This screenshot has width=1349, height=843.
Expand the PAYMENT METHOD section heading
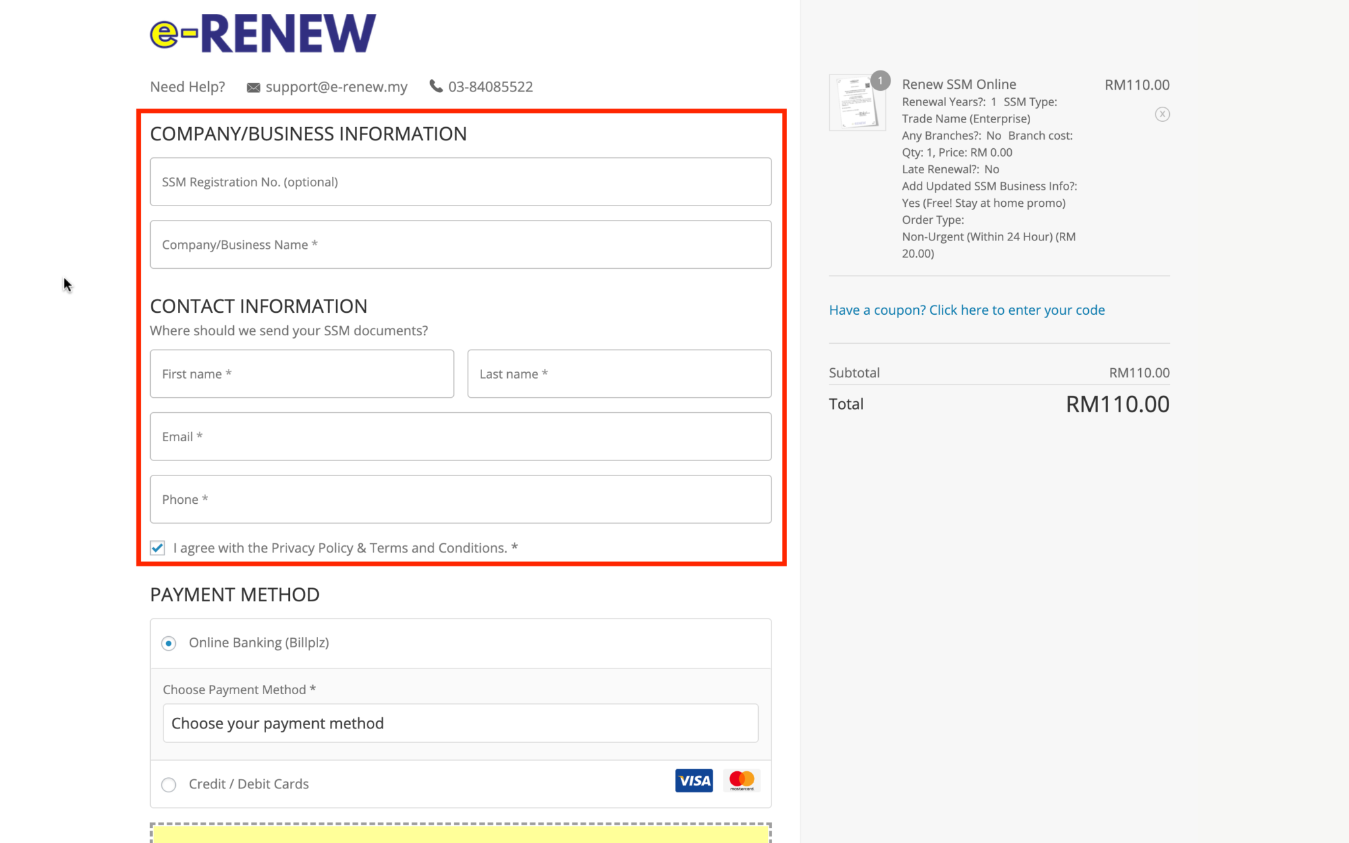pyautogui.click(x=234, y=594)
